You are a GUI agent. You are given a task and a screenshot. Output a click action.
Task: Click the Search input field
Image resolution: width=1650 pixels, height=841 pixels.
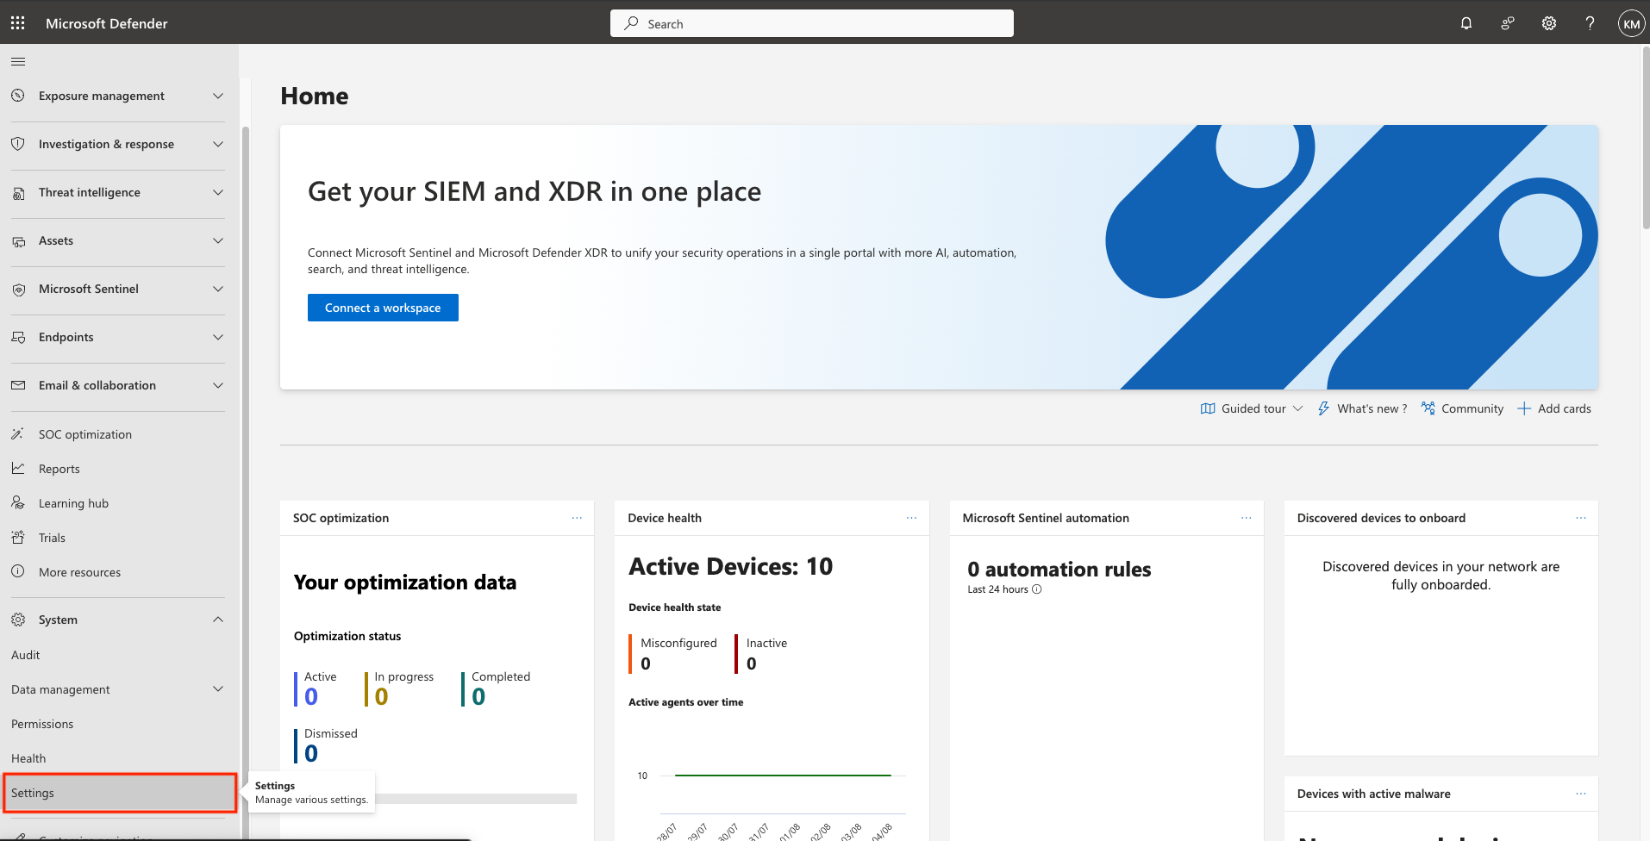tap(811, 23)
